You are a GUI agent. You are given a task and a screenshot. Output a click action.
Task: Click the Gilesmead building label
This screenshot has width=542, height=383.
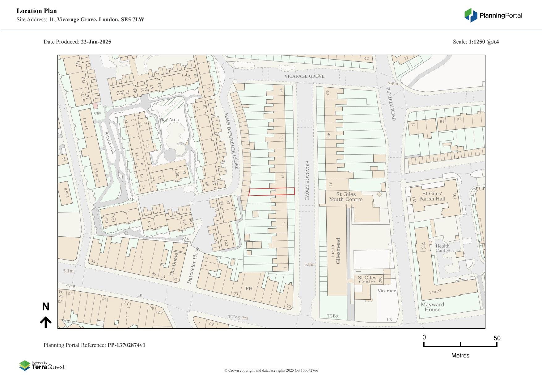[x=338, y=251]
